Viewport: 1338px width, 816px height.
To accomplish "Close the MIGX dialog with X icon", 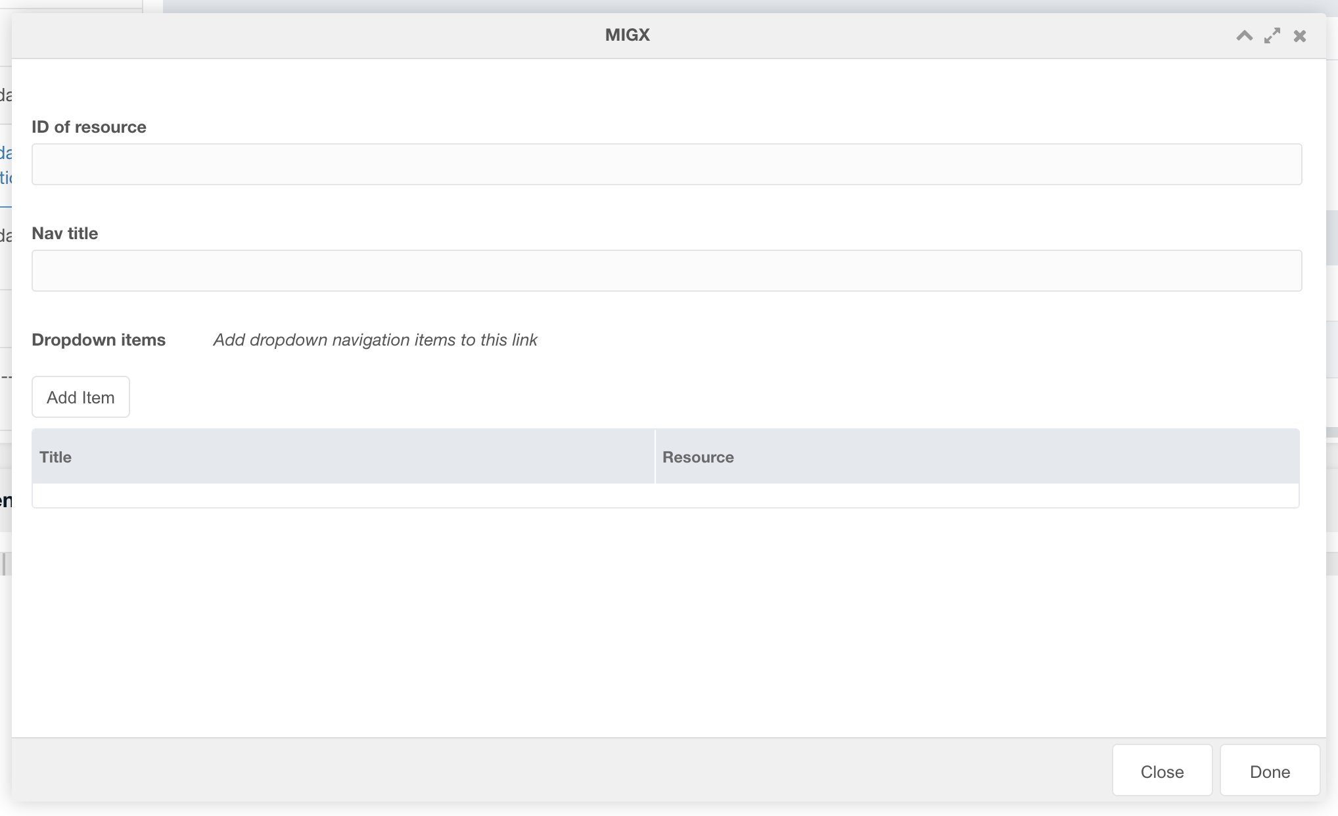I will (1300, 36).
